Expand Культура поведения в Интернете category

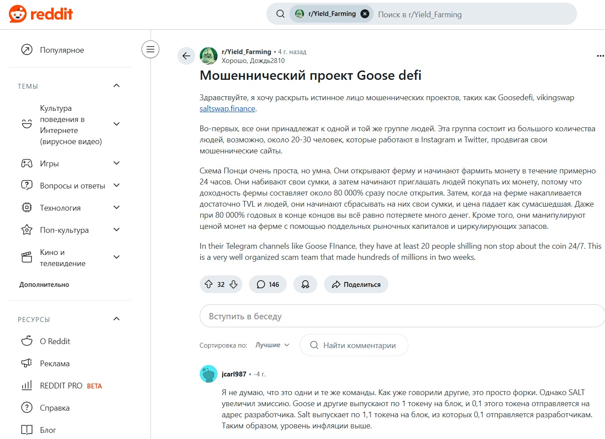click(x=116, y=124)
